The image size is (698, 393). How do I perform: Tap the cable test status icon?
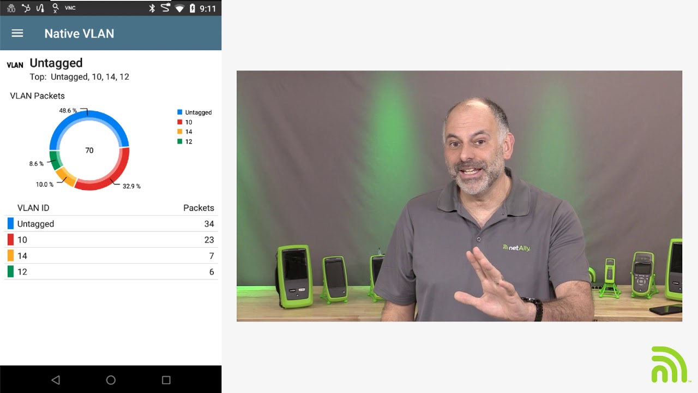coord(40,8)
